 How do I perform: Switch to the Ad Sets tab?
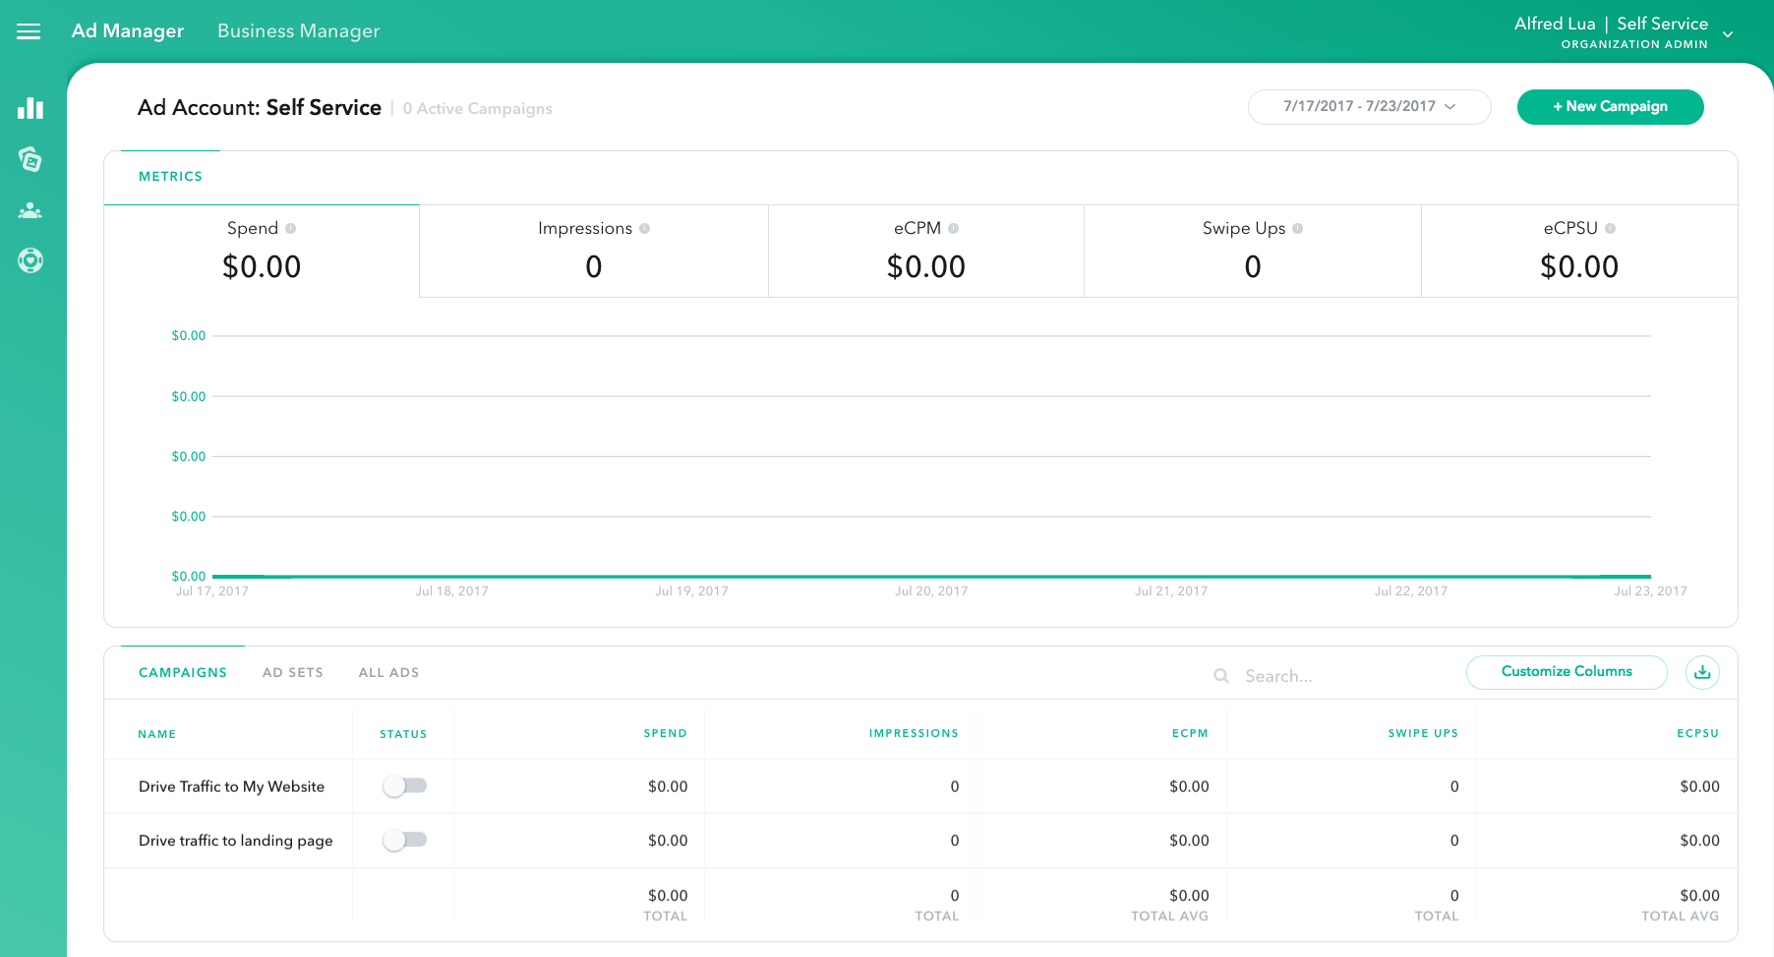coord(292,672)
